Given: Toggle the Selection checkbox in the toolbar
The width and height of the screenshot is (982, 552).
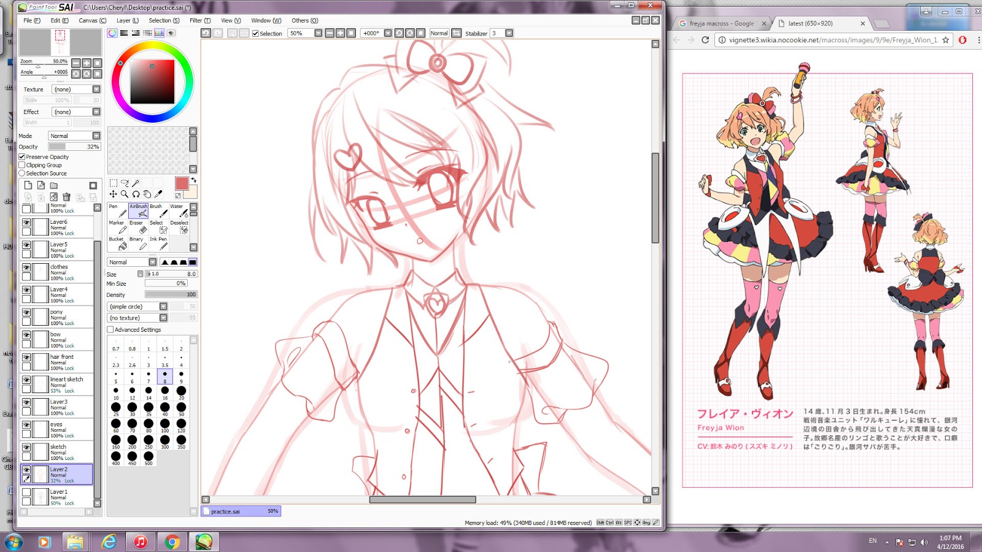Looking at the screenshot, I should click(x=255, y=34).
